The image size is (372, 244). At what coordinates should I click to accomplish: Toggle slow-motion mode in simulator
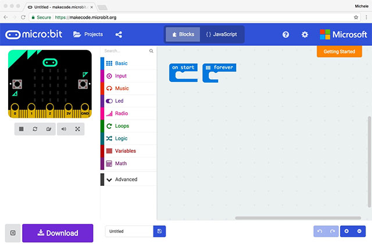coord(49,129)
